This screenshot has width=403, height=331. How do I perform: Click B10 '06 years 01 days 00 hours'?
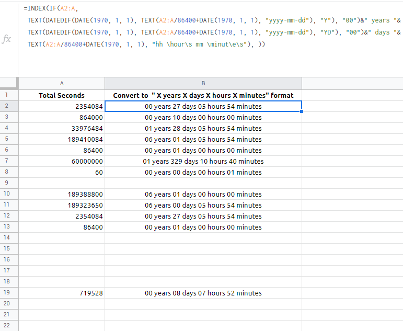(x=203, y=194)
